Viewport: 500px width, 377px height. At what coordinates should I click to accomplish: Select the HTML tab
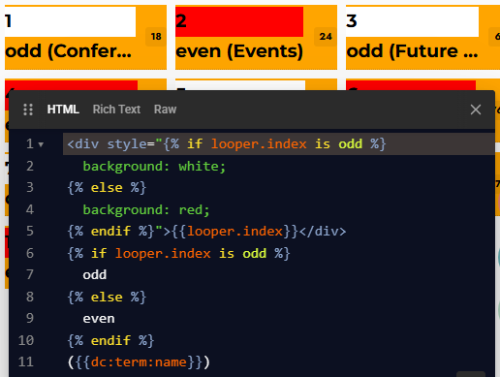63,110
